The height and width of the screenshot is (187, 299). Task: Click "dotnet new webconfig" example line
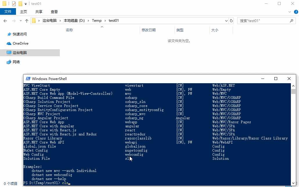[52, 175]
